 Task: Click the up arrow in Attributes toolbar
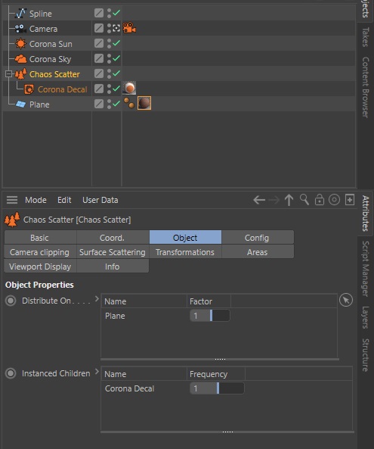click(289, 200)
